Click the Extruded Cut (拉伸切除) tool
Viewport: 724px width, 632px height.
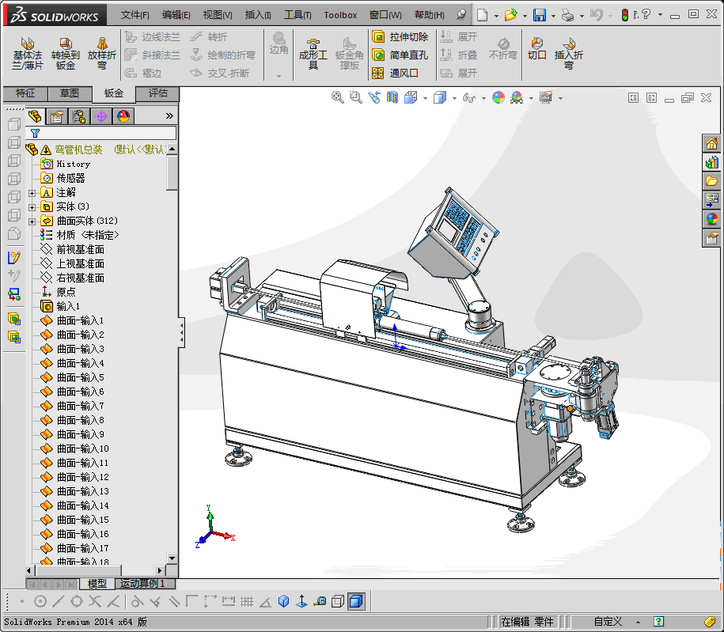400,36
